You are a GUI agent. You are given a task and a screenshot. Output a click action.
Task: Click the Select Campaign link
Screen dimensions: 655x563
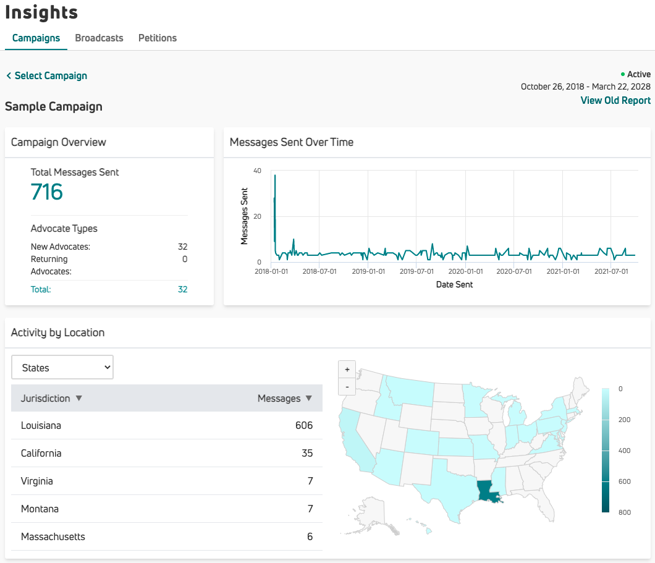pos(50,75)
